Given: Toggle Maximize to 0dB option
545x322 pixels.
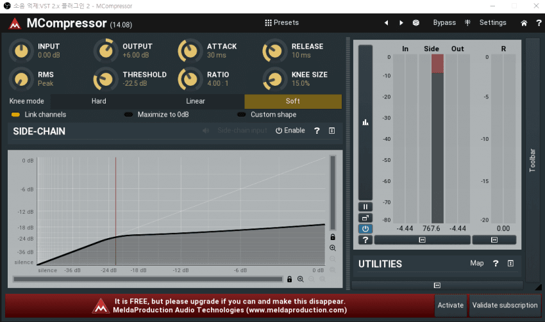Looking at the screenshot, I should click(x=156, y=115).
